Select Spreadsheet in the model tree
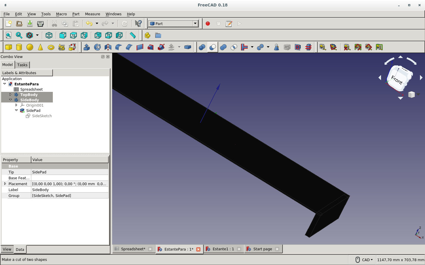The width and height of the screenshot is (425, 265). pyautogui.click(x=31, y=89)
